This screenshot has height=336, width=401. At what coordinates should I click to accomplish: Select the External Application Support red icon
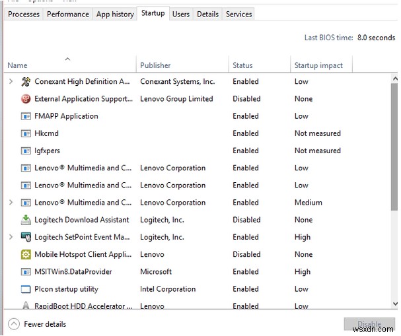[x=26, y=99]
